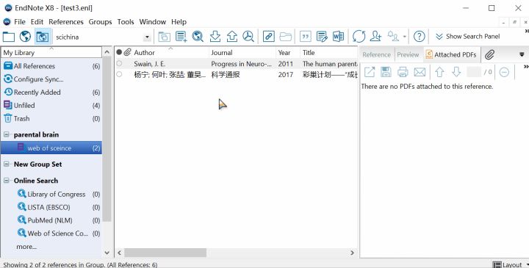
Task: Open the tab panel options dropdown arrow
Action: tap(522, 54)
